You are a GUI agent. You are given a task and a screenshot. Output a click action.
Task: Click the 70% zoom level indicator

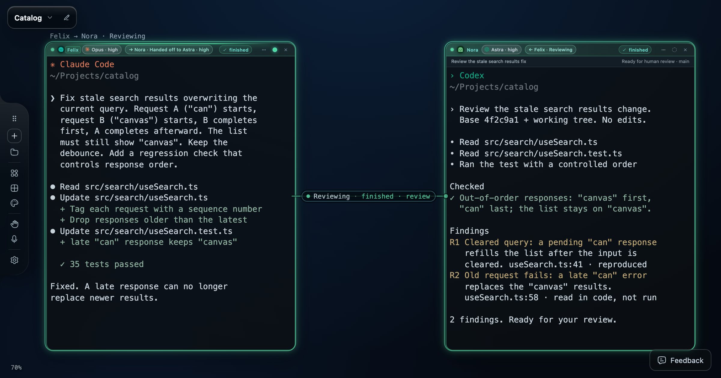[x=16, y=367]
